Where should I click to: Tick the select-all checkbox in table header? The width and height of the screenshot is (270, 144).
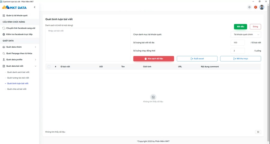tap(49, 67)
